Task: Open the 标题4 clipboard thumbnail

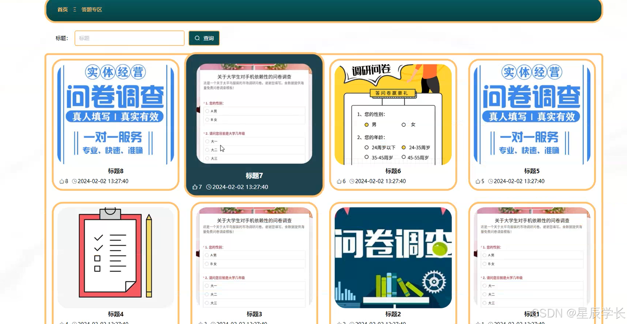Action: pyautogui.click(x=115, y=258)
